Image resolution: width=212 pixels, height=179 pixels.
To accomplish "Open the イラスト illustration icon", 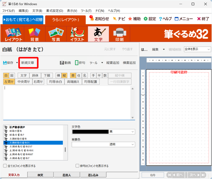I will [77, 34].
